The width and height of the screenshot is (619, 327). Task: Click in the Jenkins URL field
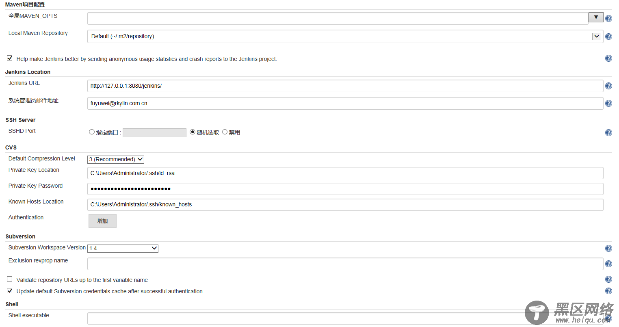[345, 86]
